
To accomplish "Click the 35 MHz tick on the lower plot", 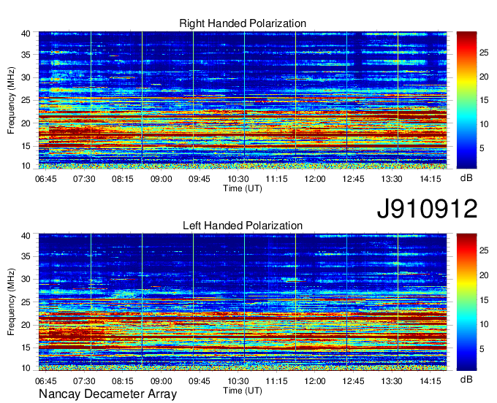I will tap(26, 256).
